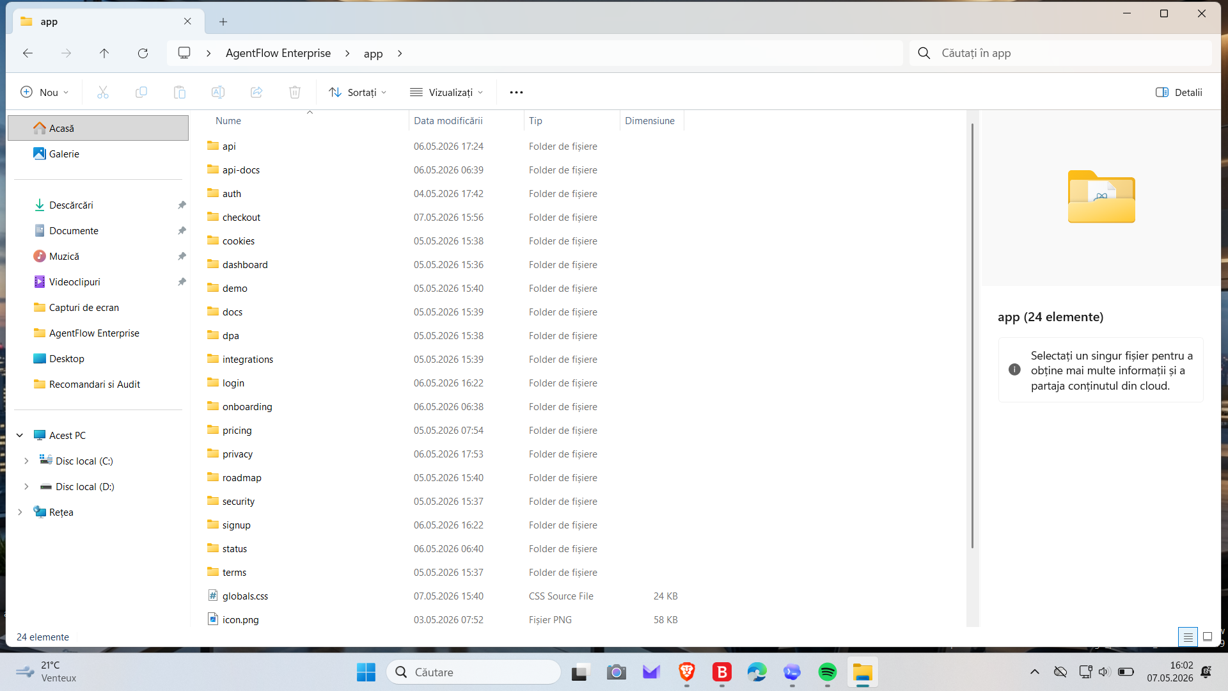Sort by the Dimensiune column header
Screen dimensions: 1228x691
(652, 120)
